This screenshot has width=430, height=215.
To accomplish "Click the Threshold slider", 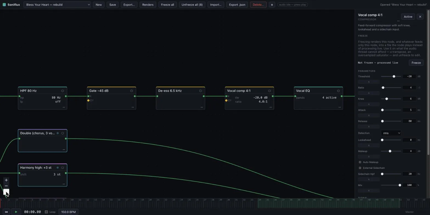I will 391,77.
